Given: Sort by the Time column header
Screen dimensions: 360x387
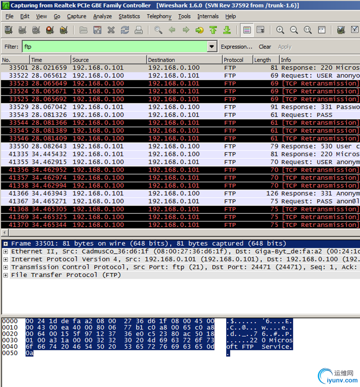Looking at the screenshot, I should pyautogui.click(x=50, y=60).
